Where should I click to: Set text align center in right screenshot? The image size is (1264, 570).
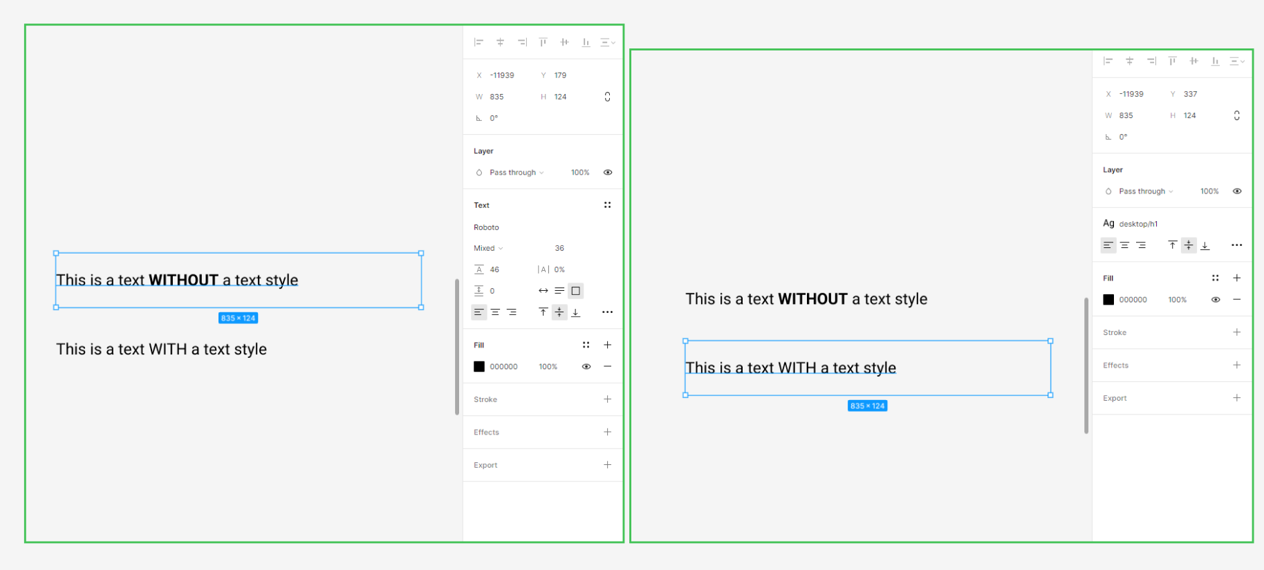pos(1124,245)
